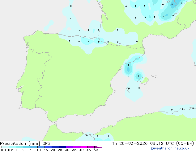Click the Menorca island outline
196x151 pixels.
click(x=154, y=76)
